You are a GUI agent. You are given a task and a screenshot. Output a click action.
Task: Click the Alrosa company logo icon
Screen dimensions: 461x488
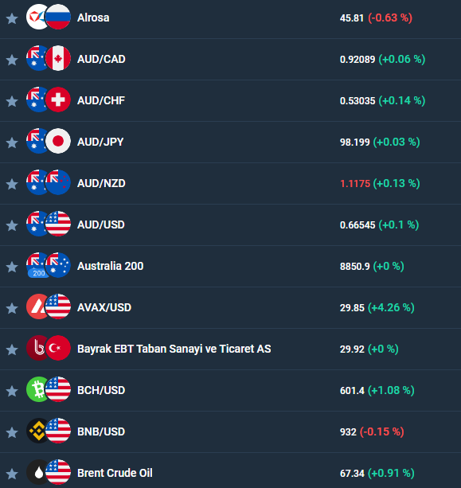pos(37,17)
